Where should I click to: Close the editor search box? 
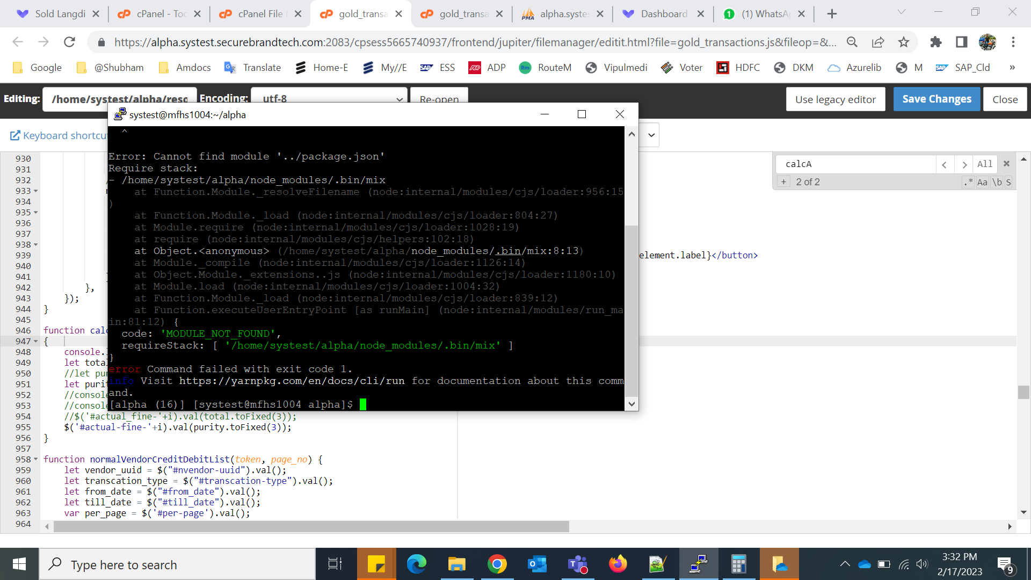click(1007, 164)
